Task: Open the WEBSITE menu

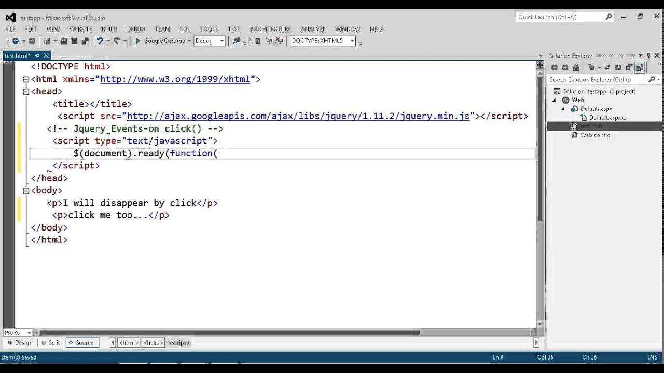Action: (x=80, y=29)
